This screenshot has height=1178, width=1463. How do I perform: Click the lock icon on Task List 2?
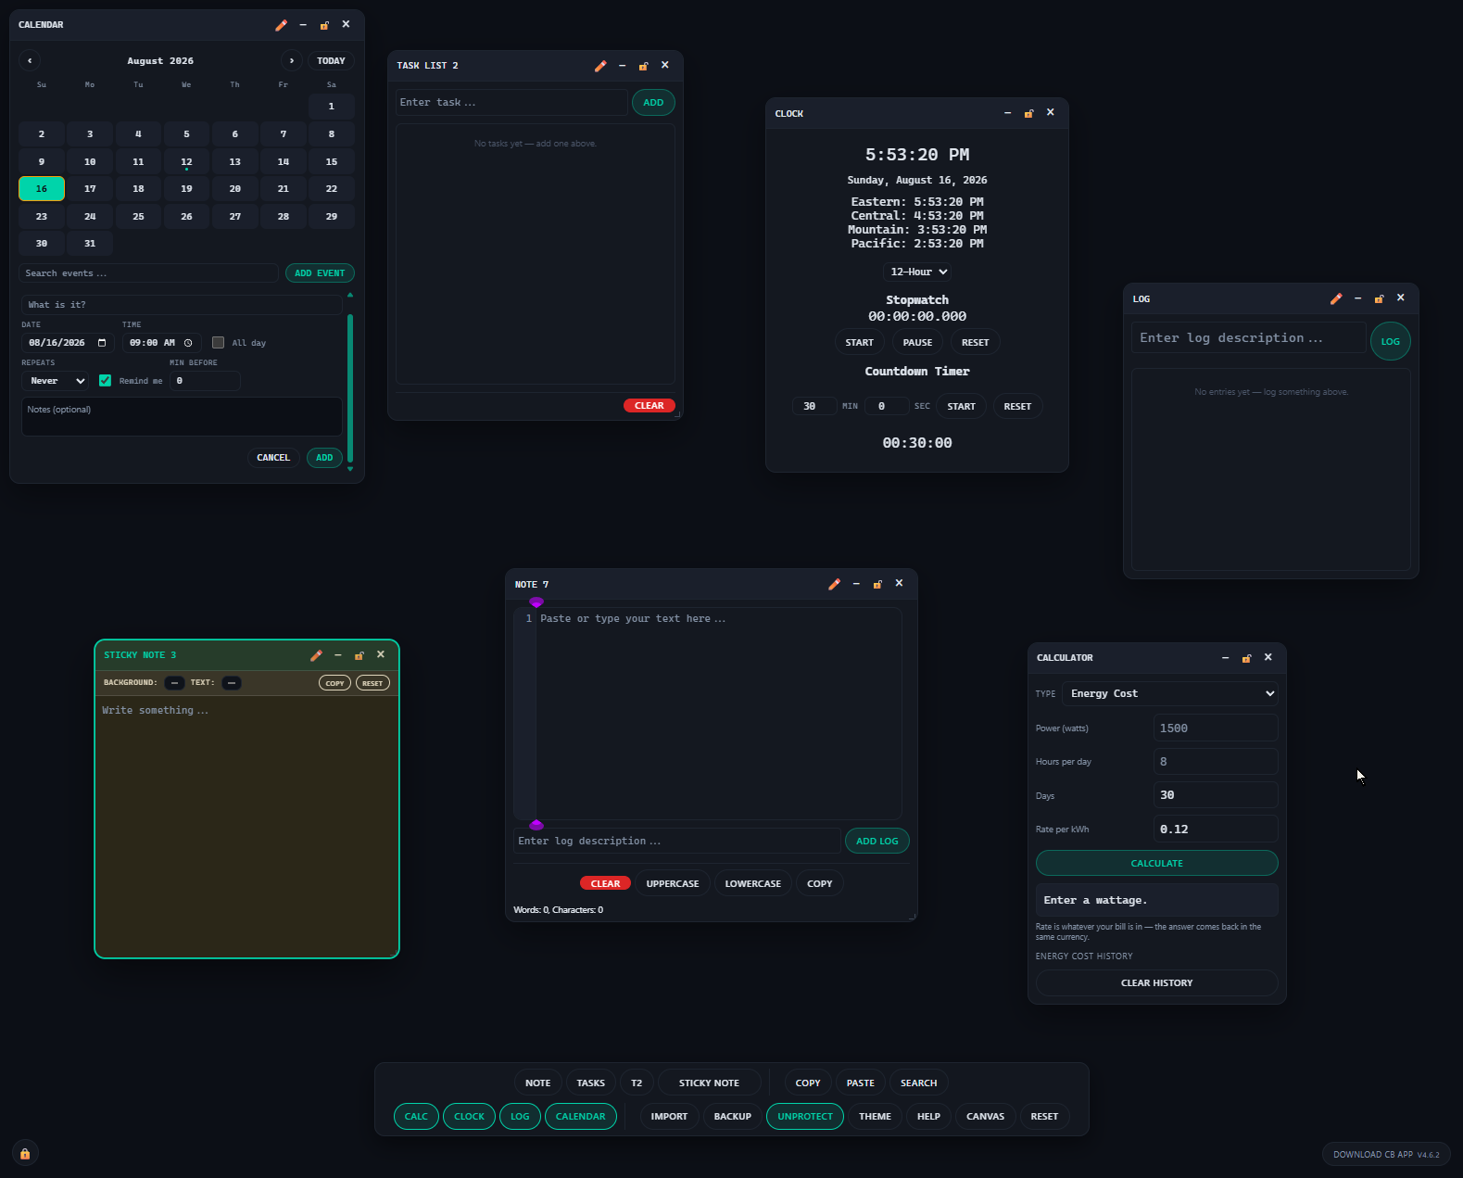click(x=643, y=66)
